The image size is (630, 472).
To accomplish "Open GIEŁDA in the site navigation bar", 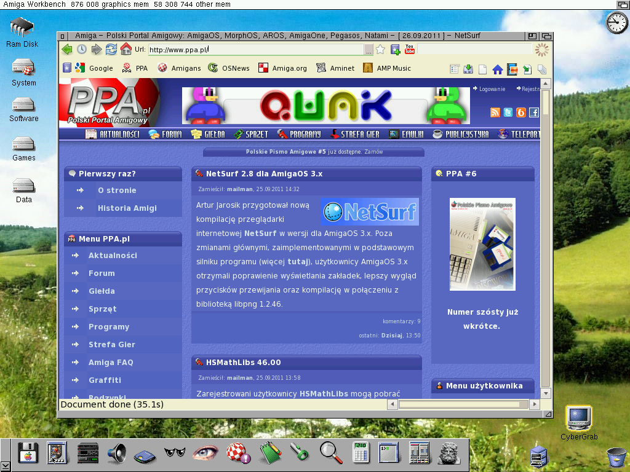I will 208,134.
